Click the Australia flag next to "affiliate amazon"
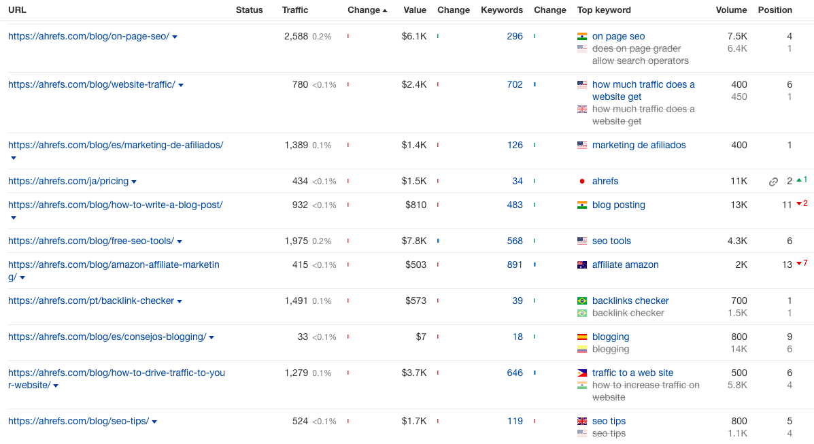The width and height of the screenshot is (814, 444). coord(581,264)
